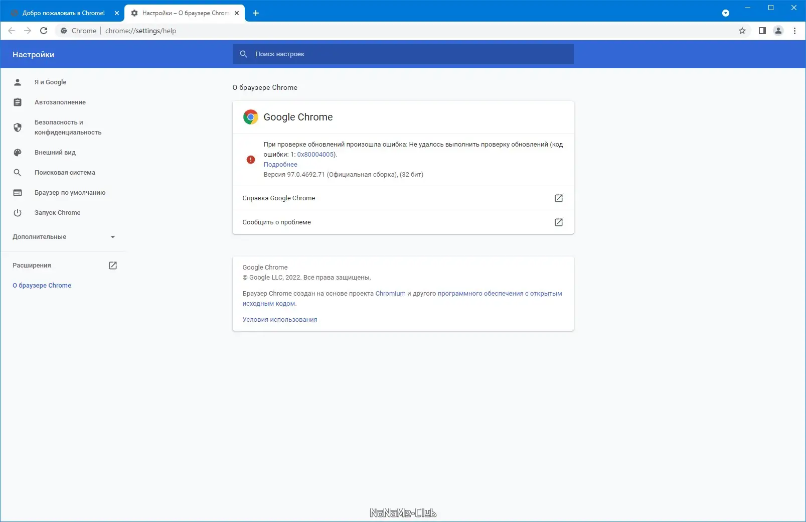This screenshot has height=522, width=806.
Task: Open Безопасность и конфиденциальность shield icon
Action: (x=18, y=127)
